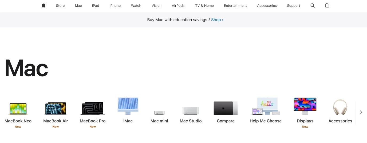Viewport: 367px width, 143px height.
Task: Open the shopping bag icon
Action: [x=327, y=5]
